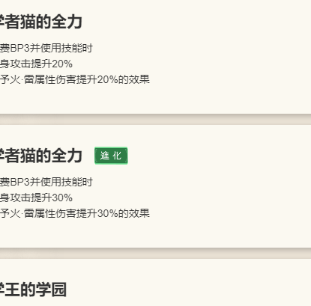Click 费BP3并使用技能时 in the evolved card

(x=46, y=182)
